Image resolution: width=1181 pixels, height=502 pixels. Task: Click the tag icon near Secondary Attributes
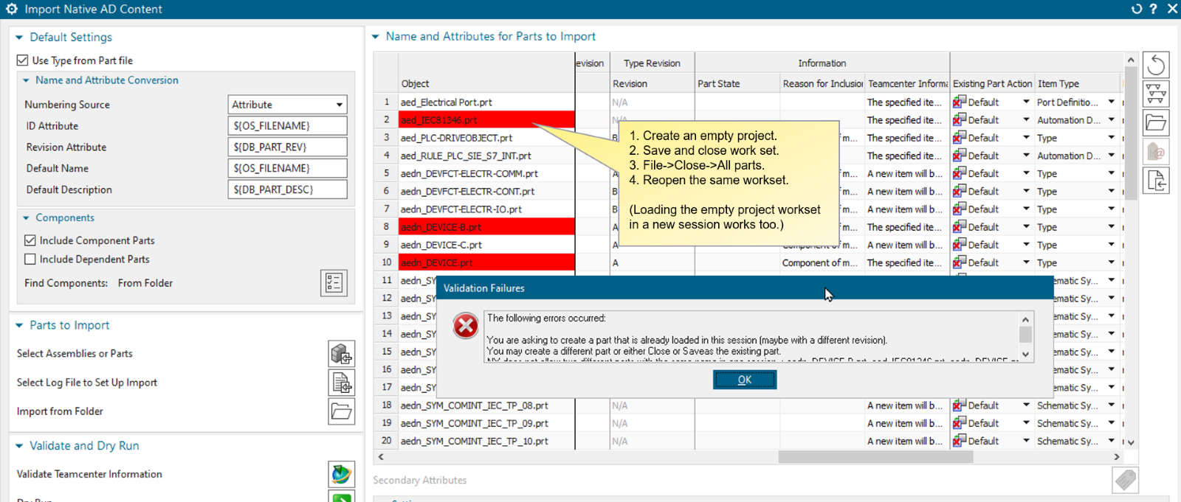tap(1125, 480)
